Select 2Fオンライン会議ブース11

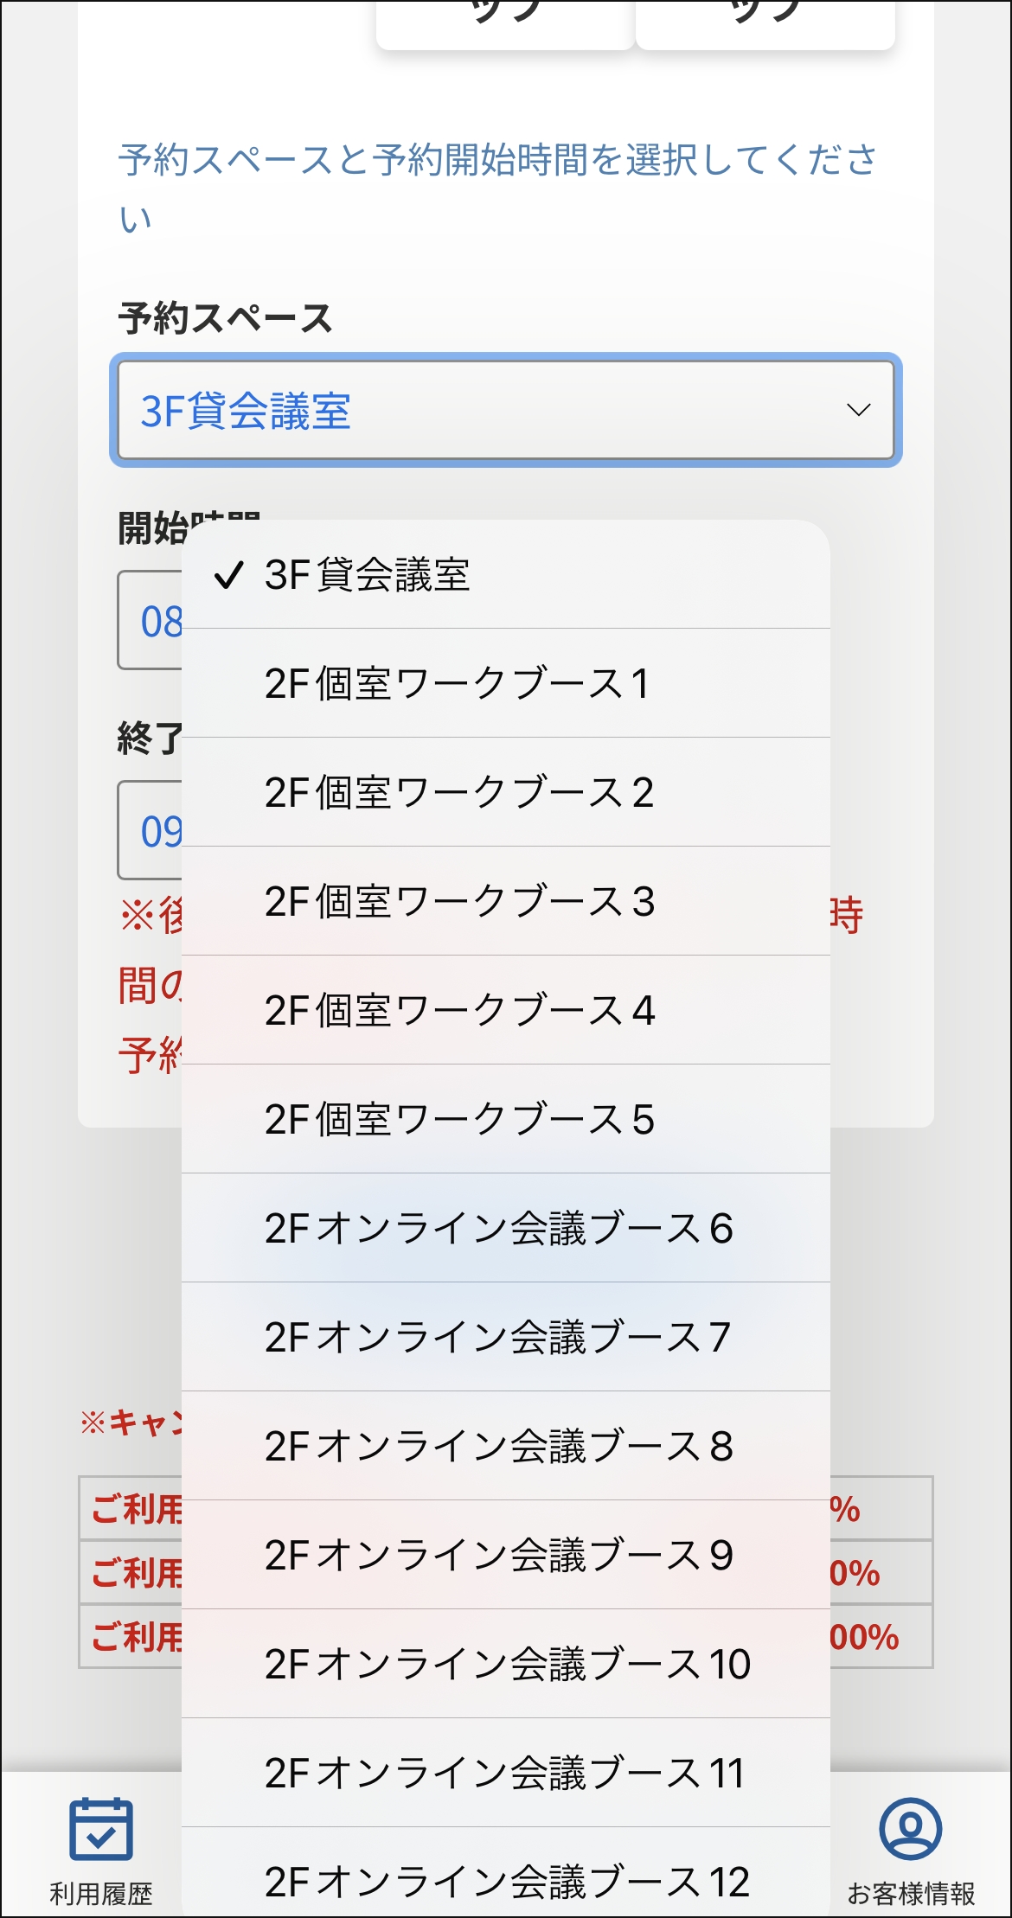(x=506, y=1774)
